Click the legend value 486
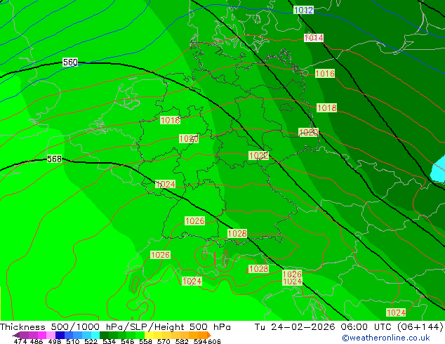This screenshot has width=445, height=344. (36, 341)
